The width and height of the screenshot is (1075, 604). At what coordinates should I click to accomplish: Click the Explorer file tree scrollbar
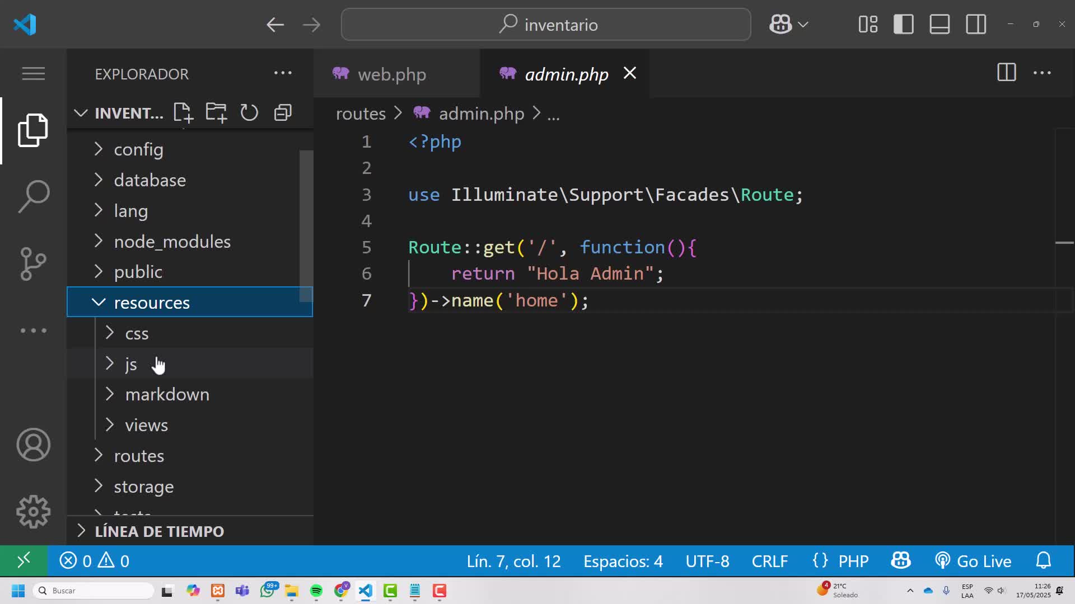pyautogui.click(x=306, y=226)
